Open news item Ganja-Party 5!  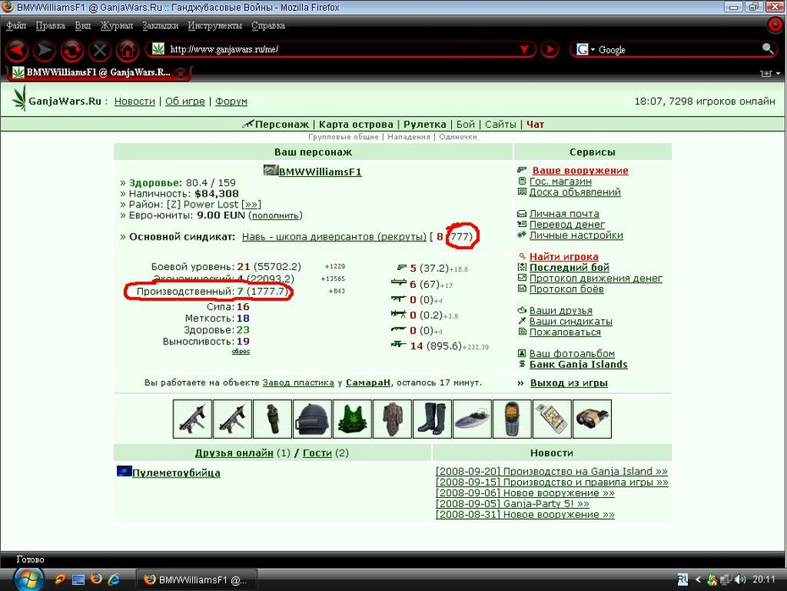(513, 504)
